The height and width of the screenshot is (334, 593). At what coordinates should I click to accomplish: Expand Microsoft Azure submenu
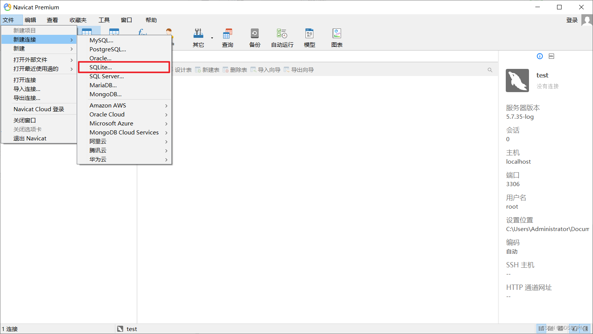coord(124,124)
